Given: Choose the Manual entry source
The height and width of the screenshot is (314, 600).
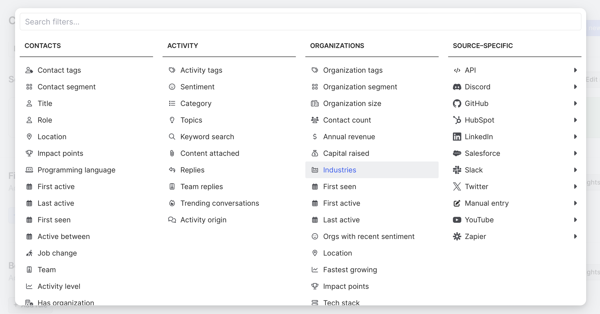Looking at the screenshot, I should pos(487,203).
